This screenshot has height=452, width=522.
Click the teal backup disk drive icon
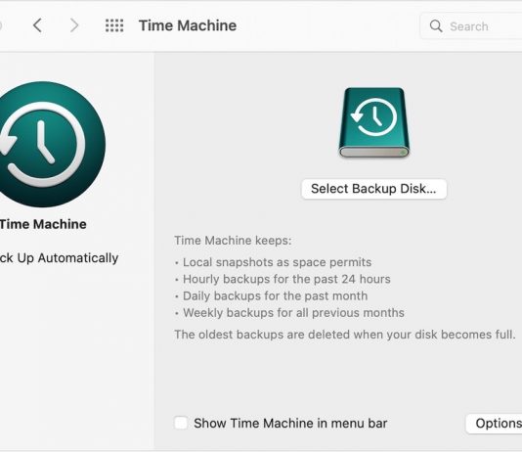373,122
